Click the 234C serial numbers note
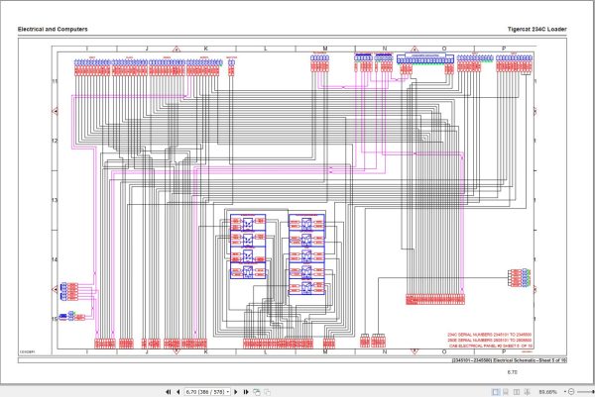 click(x=490, y=335)
